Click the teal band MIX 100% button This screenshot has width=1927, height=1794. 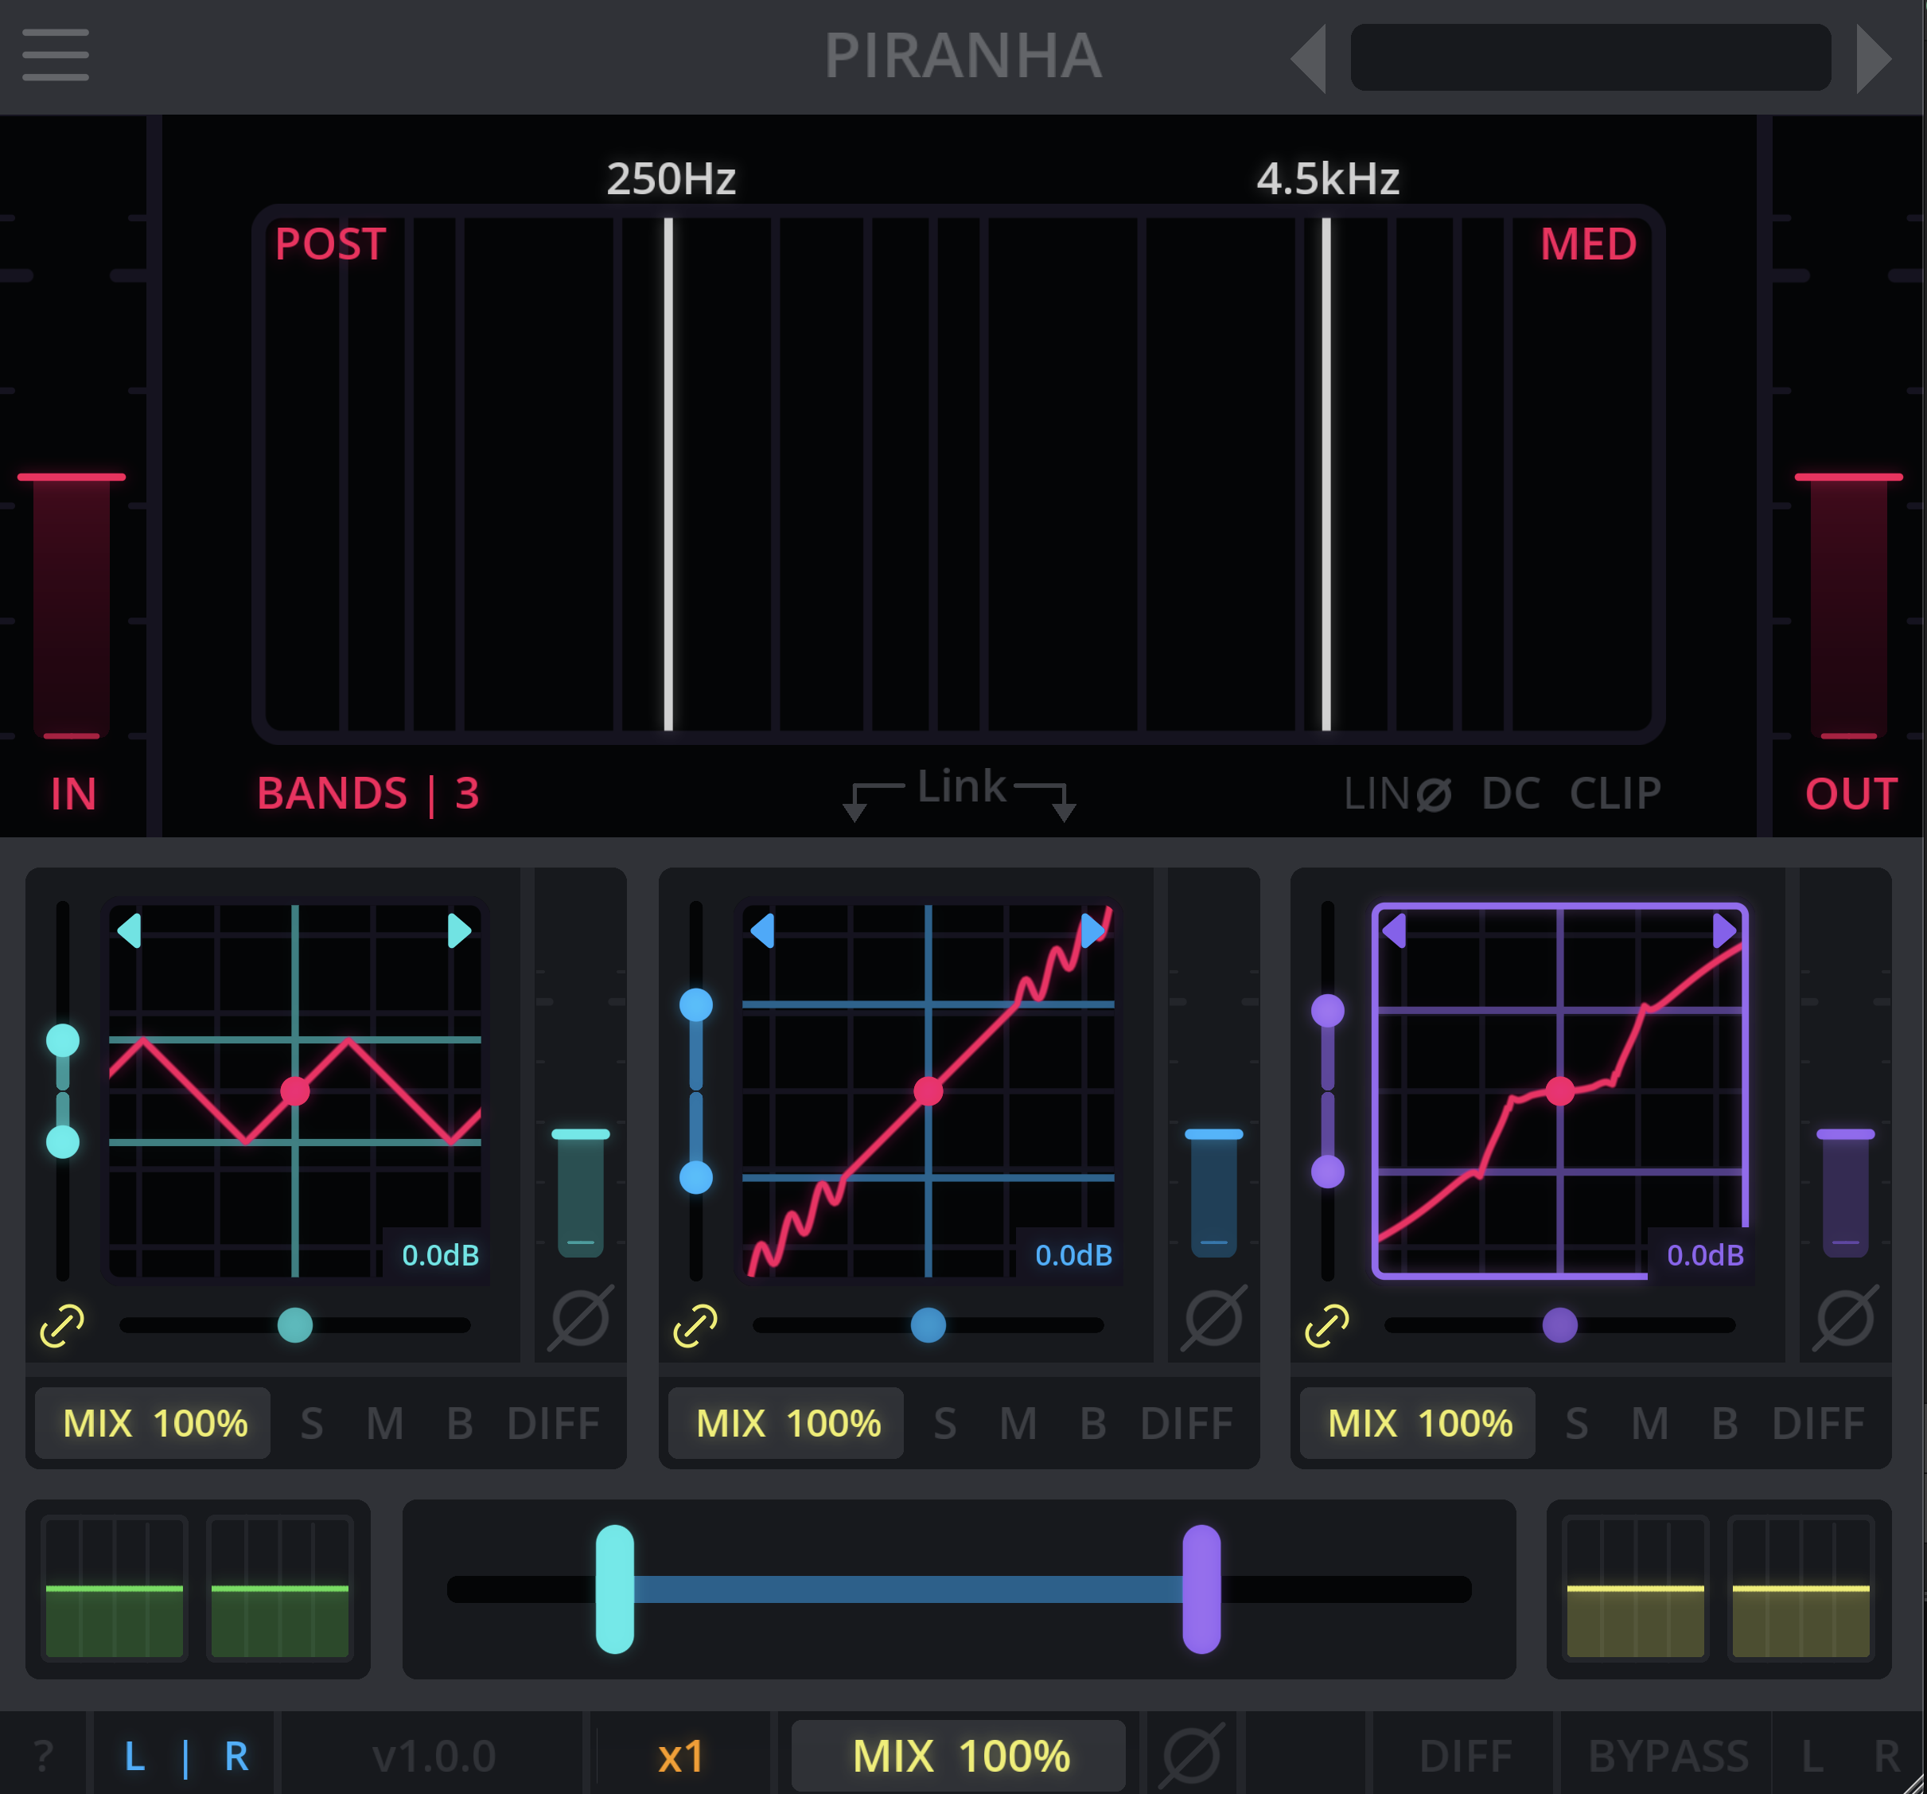tap(153, 1424)
